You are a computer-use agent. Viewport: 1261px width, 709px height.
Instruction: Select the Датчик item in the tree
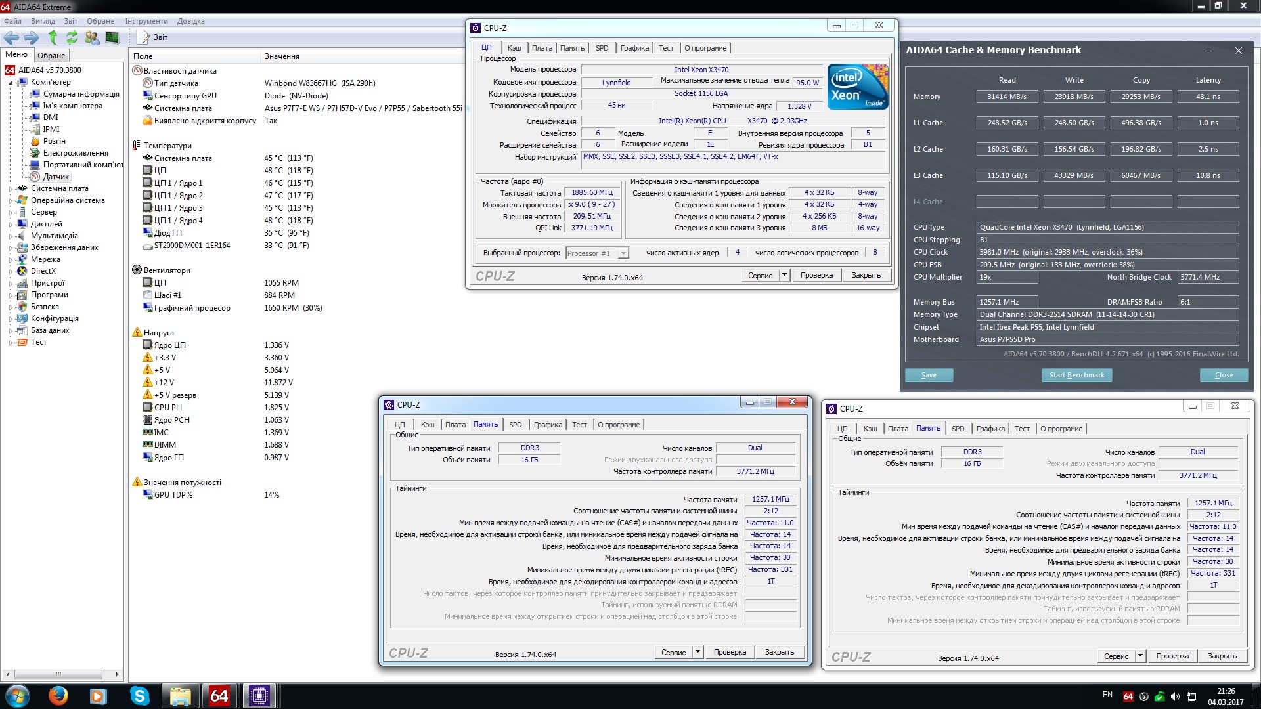[56, 177]
